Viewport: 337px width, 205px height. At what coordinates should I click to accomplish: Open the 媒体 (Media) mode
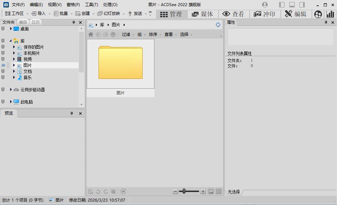click(x=203, y=14)
